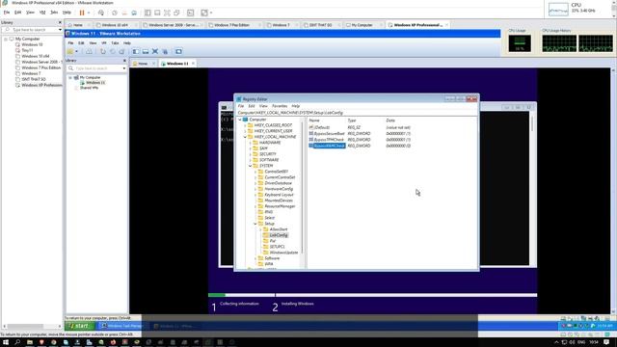Open VM menu in inner Windows 11 VMware
Image resolution: width=617 pixels, height=347 pixels.
pyautogui.click(x=104, y=42)
